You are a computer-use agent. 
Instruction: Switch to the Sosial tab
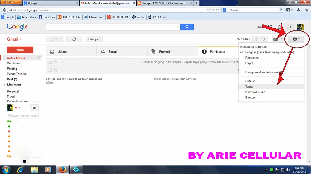[x=122, y=52]
